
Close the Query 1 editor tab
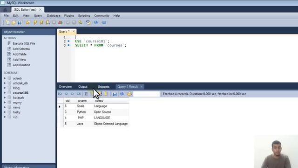[74, 31]
